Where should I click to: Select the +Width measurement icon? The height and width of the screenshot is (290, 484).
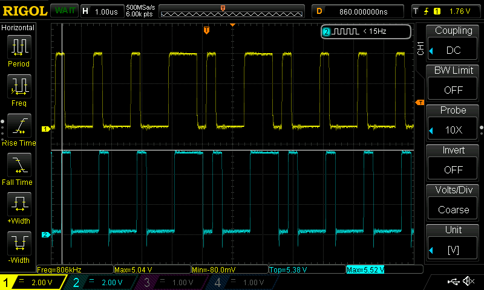click(19, 204)
